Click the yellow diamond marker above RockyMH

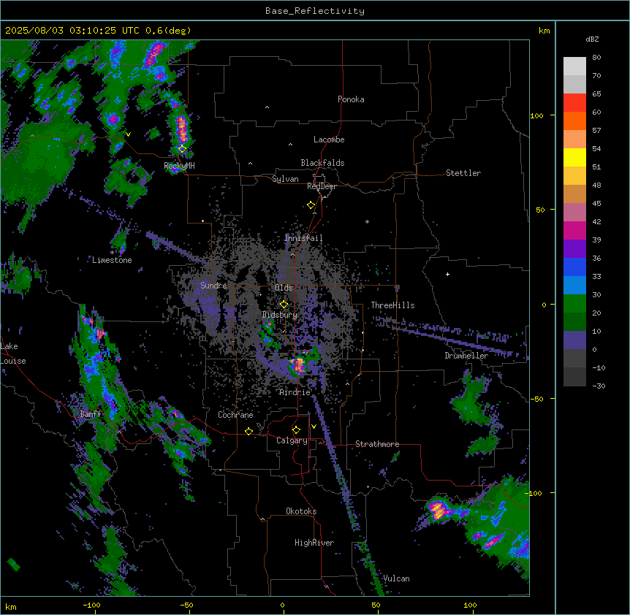coord(182,149)
